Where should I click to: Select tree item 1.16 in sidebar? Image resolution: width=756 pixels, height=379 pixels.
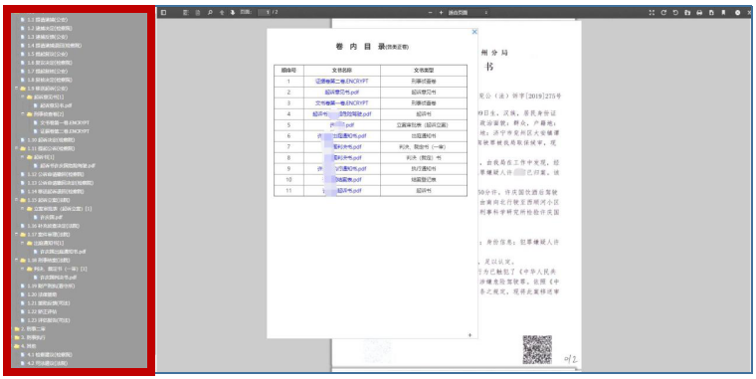[x=53, y=226]
